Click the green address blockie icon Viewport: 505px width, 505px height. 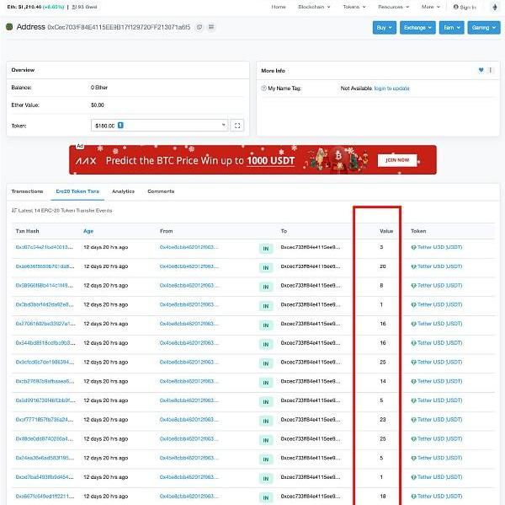point(9,27)
